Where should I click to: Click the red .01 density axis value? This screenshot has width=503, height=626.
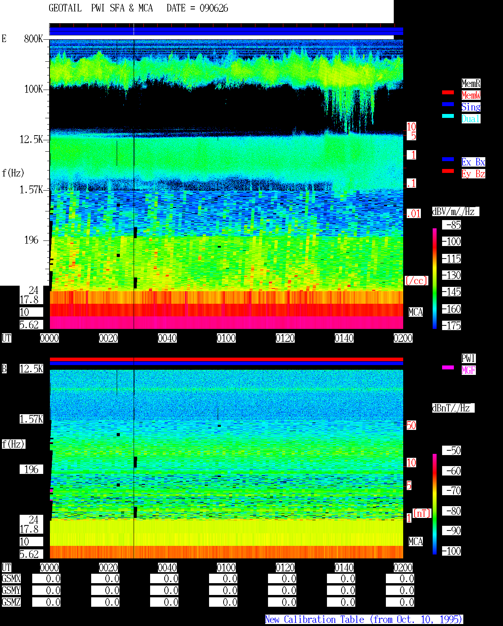click(413, 214)
